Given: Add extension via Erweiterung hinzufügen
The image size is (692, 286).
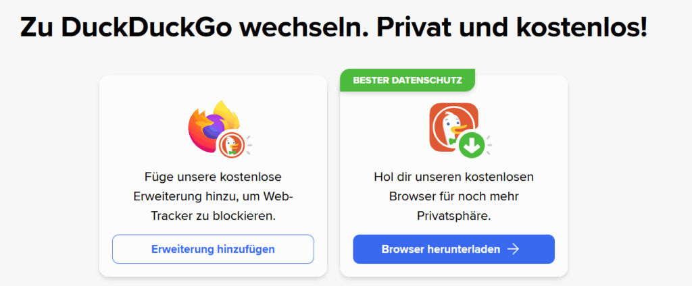Looking at the screenshot, I should click(x=213, y=249).
